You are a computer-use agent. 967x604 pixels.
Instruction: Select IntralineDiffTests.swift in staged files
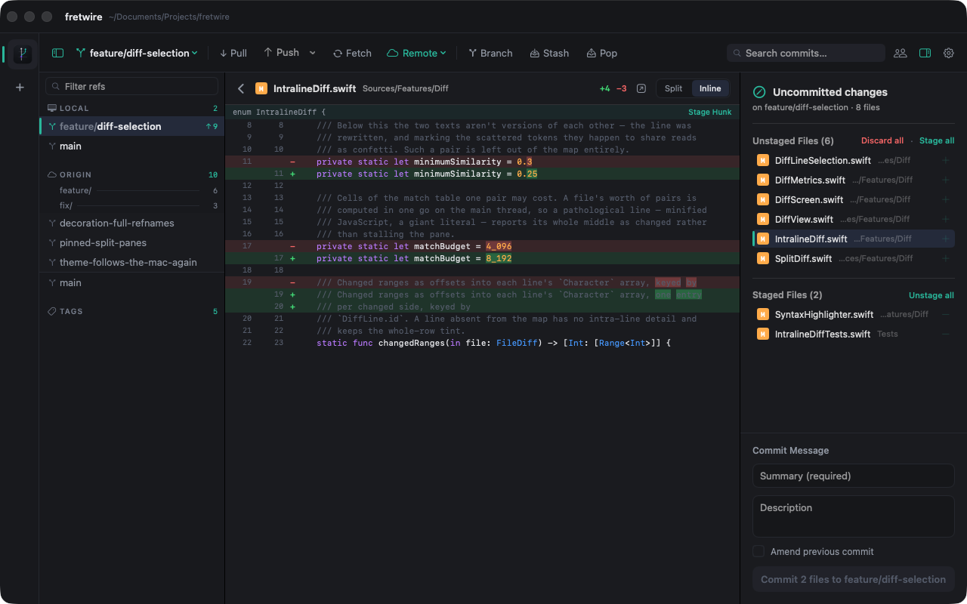click(853, 334)
